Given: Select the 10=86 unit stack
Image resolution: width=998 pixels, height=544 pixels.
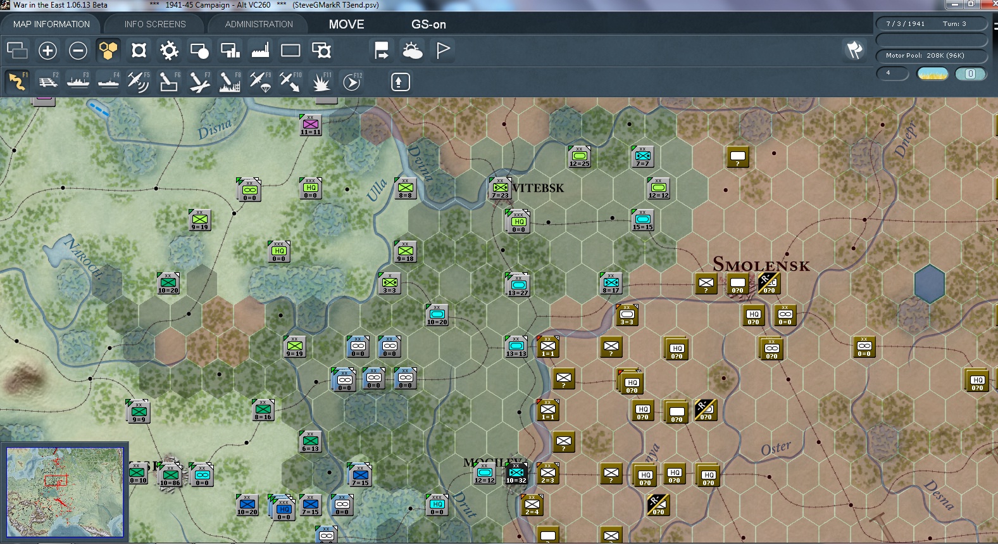Looking at the screenshot, I should click(170, 475).
